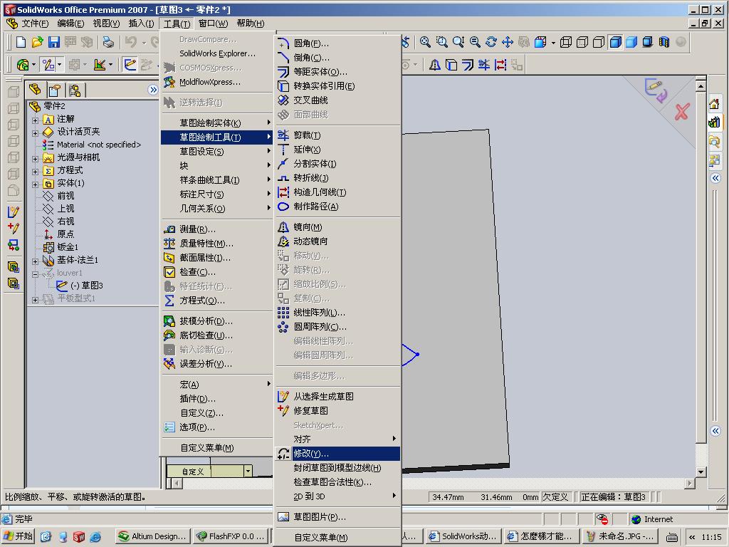Select 原点 origin in the feature tree
Viewport: 729px width, 547px height.
click(x=65, y=234)
